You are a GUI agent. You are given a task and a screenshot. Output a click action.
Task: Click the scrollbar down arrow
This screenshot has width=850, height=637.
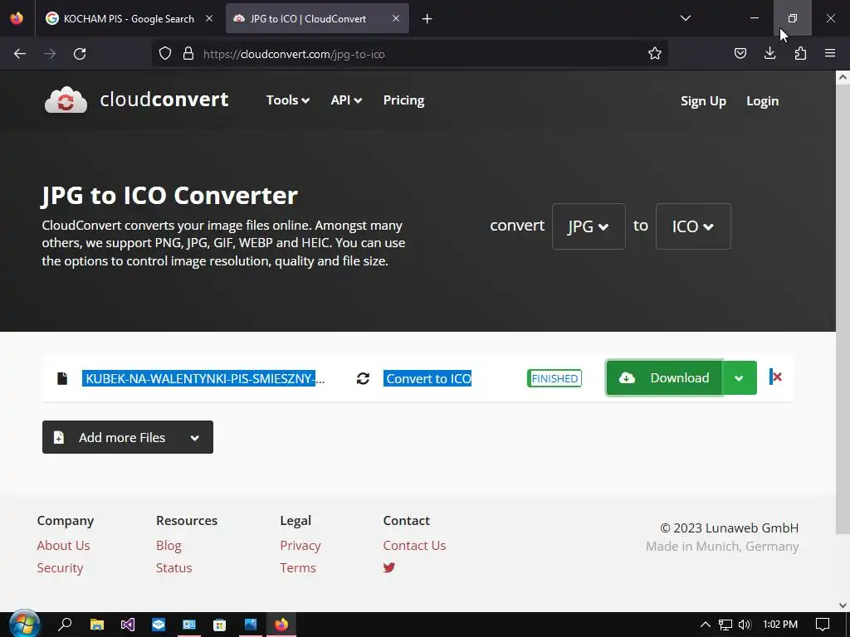(843, 605)
